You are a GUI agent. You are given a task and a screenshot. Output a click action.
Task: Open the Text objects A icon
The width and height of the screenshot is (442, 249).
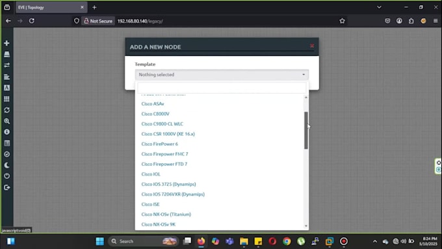(x=6, y=88)
